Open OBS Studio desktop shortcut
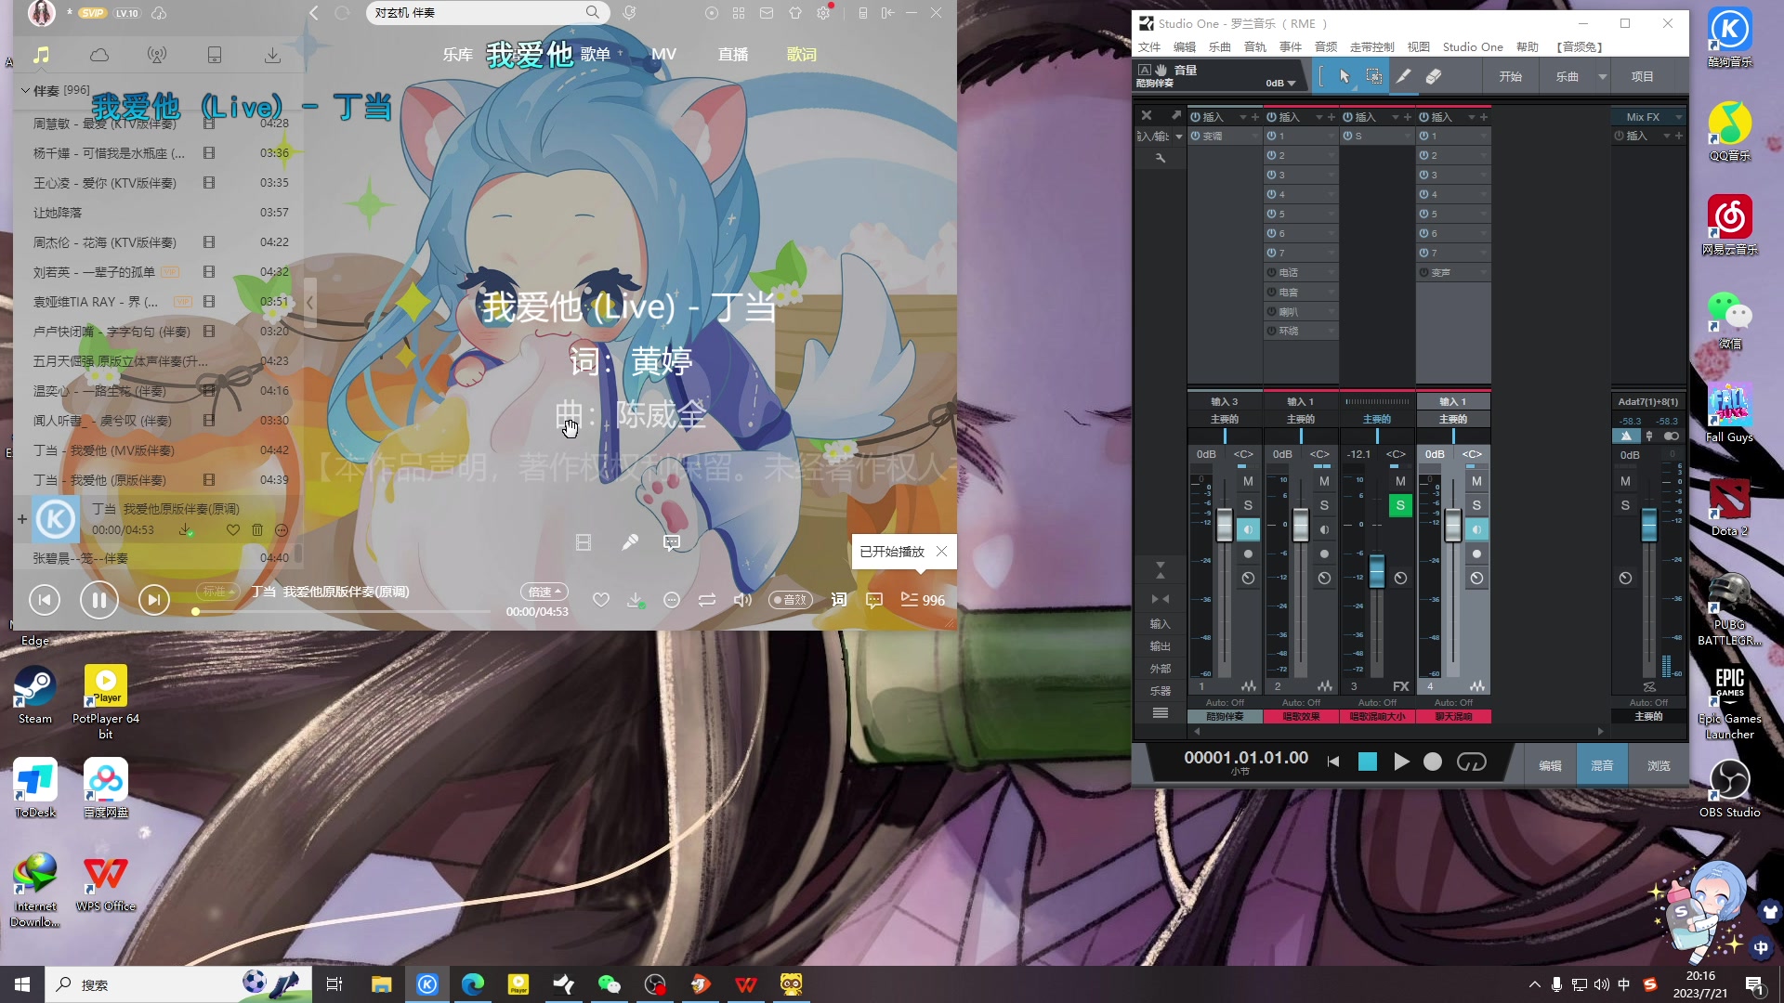 point(1729,788)
